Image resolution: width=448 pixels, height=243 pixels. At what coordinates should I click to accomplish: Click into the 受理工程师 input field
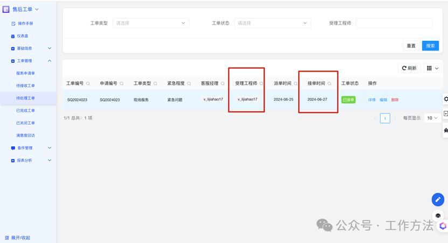[394, 23]
